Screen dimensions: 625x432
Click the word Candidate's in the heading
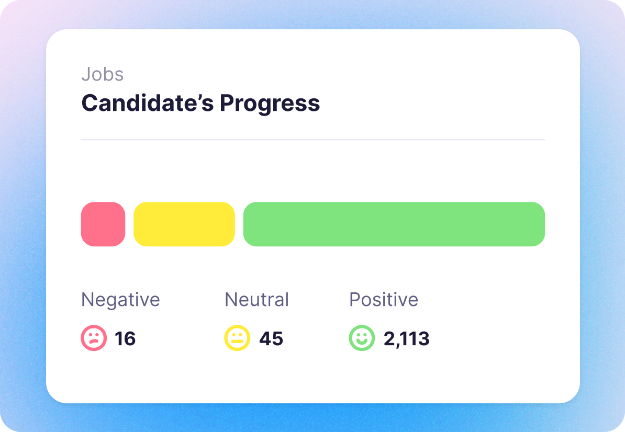pos(148,103)
